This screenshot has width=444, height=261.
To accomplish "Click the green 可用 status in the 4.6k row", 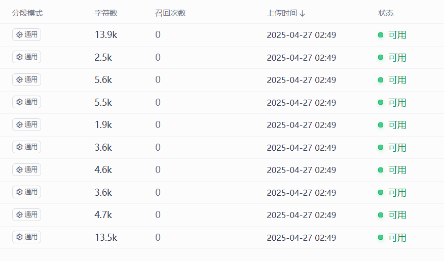I will (x=392, y=170).
